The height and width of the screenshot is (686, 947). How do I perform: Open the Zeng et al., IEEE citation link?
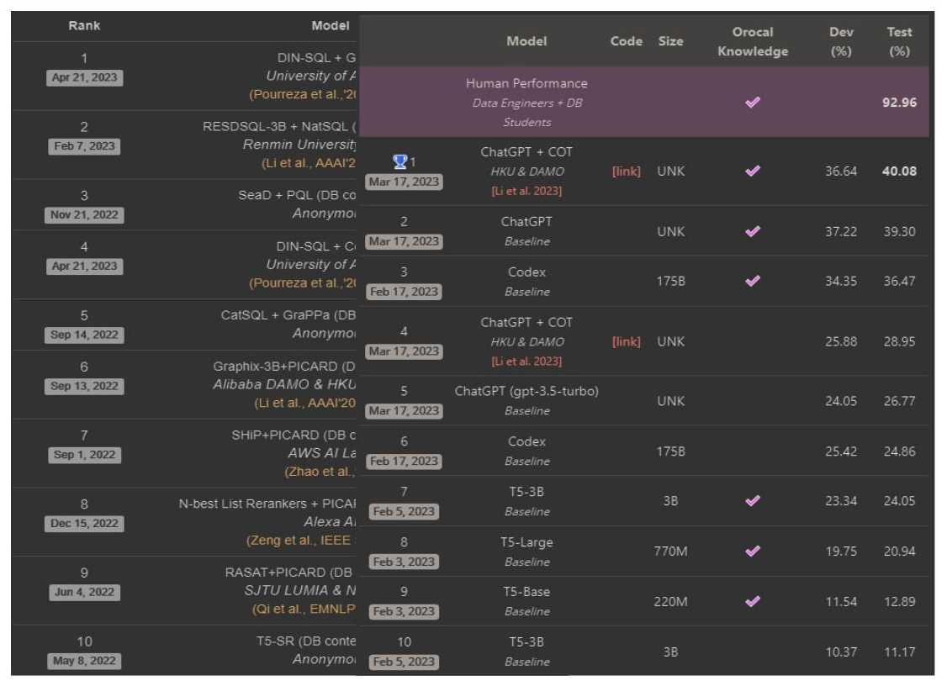[299, 541]
